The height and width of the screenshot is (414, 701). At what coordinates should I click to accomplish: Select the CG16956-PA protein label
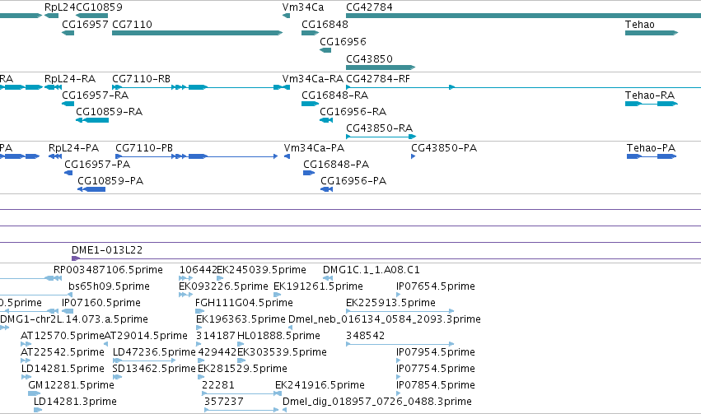tap(353, 181)
